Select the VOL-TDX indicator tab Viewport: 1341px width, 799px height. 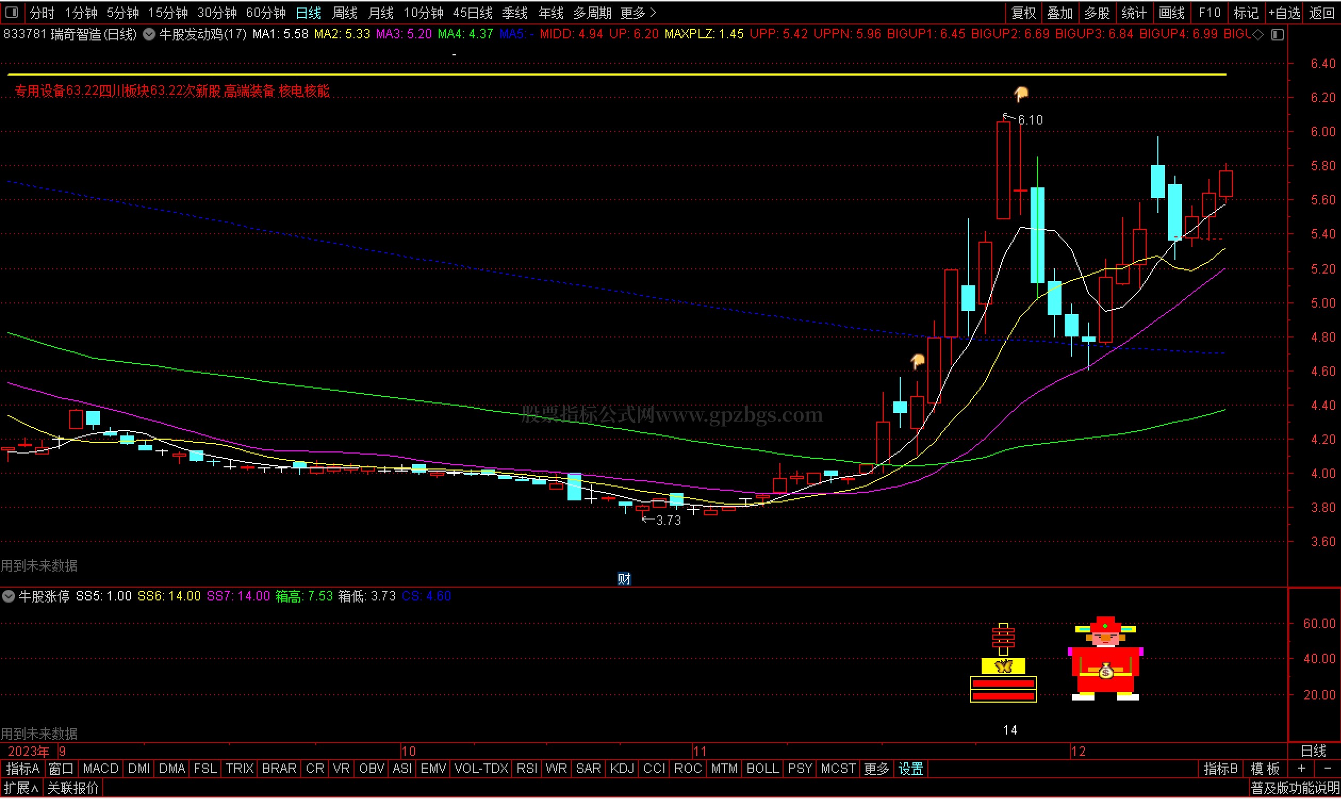pyautogui.click(x=481, y=769)
